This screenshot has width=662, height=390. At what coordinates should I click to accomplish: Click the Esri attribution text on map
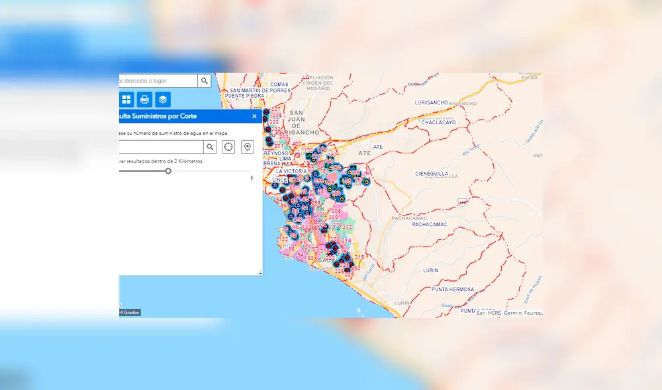pyautogui.click(x=510, y=313)
